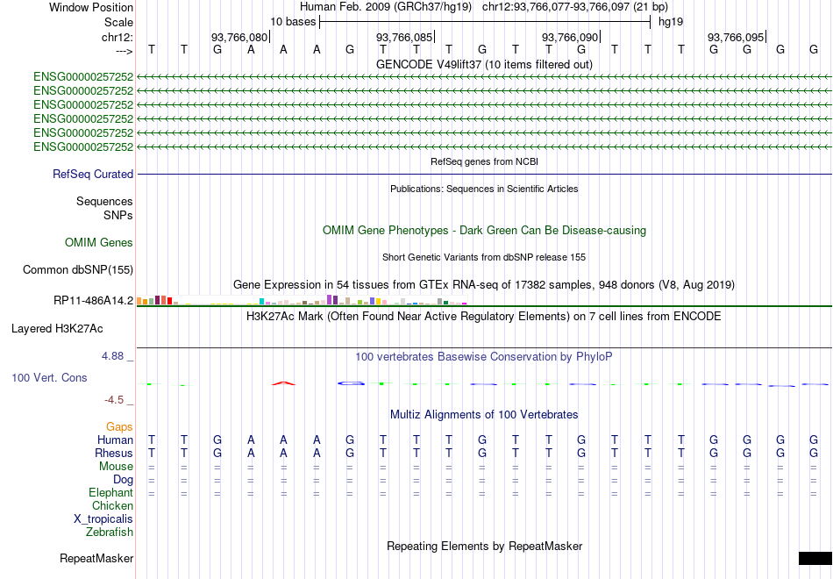Open Repeating Elements by RepeatMasker title
Screen dimensions: 833x579
click(484, 546)
